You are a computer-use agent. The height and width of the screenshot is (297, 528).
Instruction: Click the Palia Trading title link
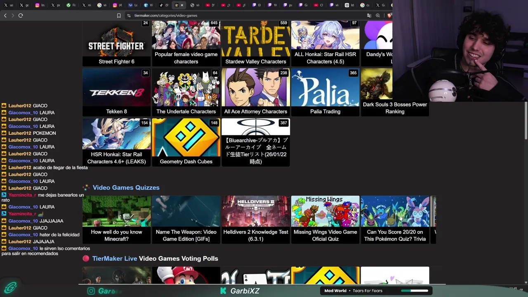tap(325, 111)
